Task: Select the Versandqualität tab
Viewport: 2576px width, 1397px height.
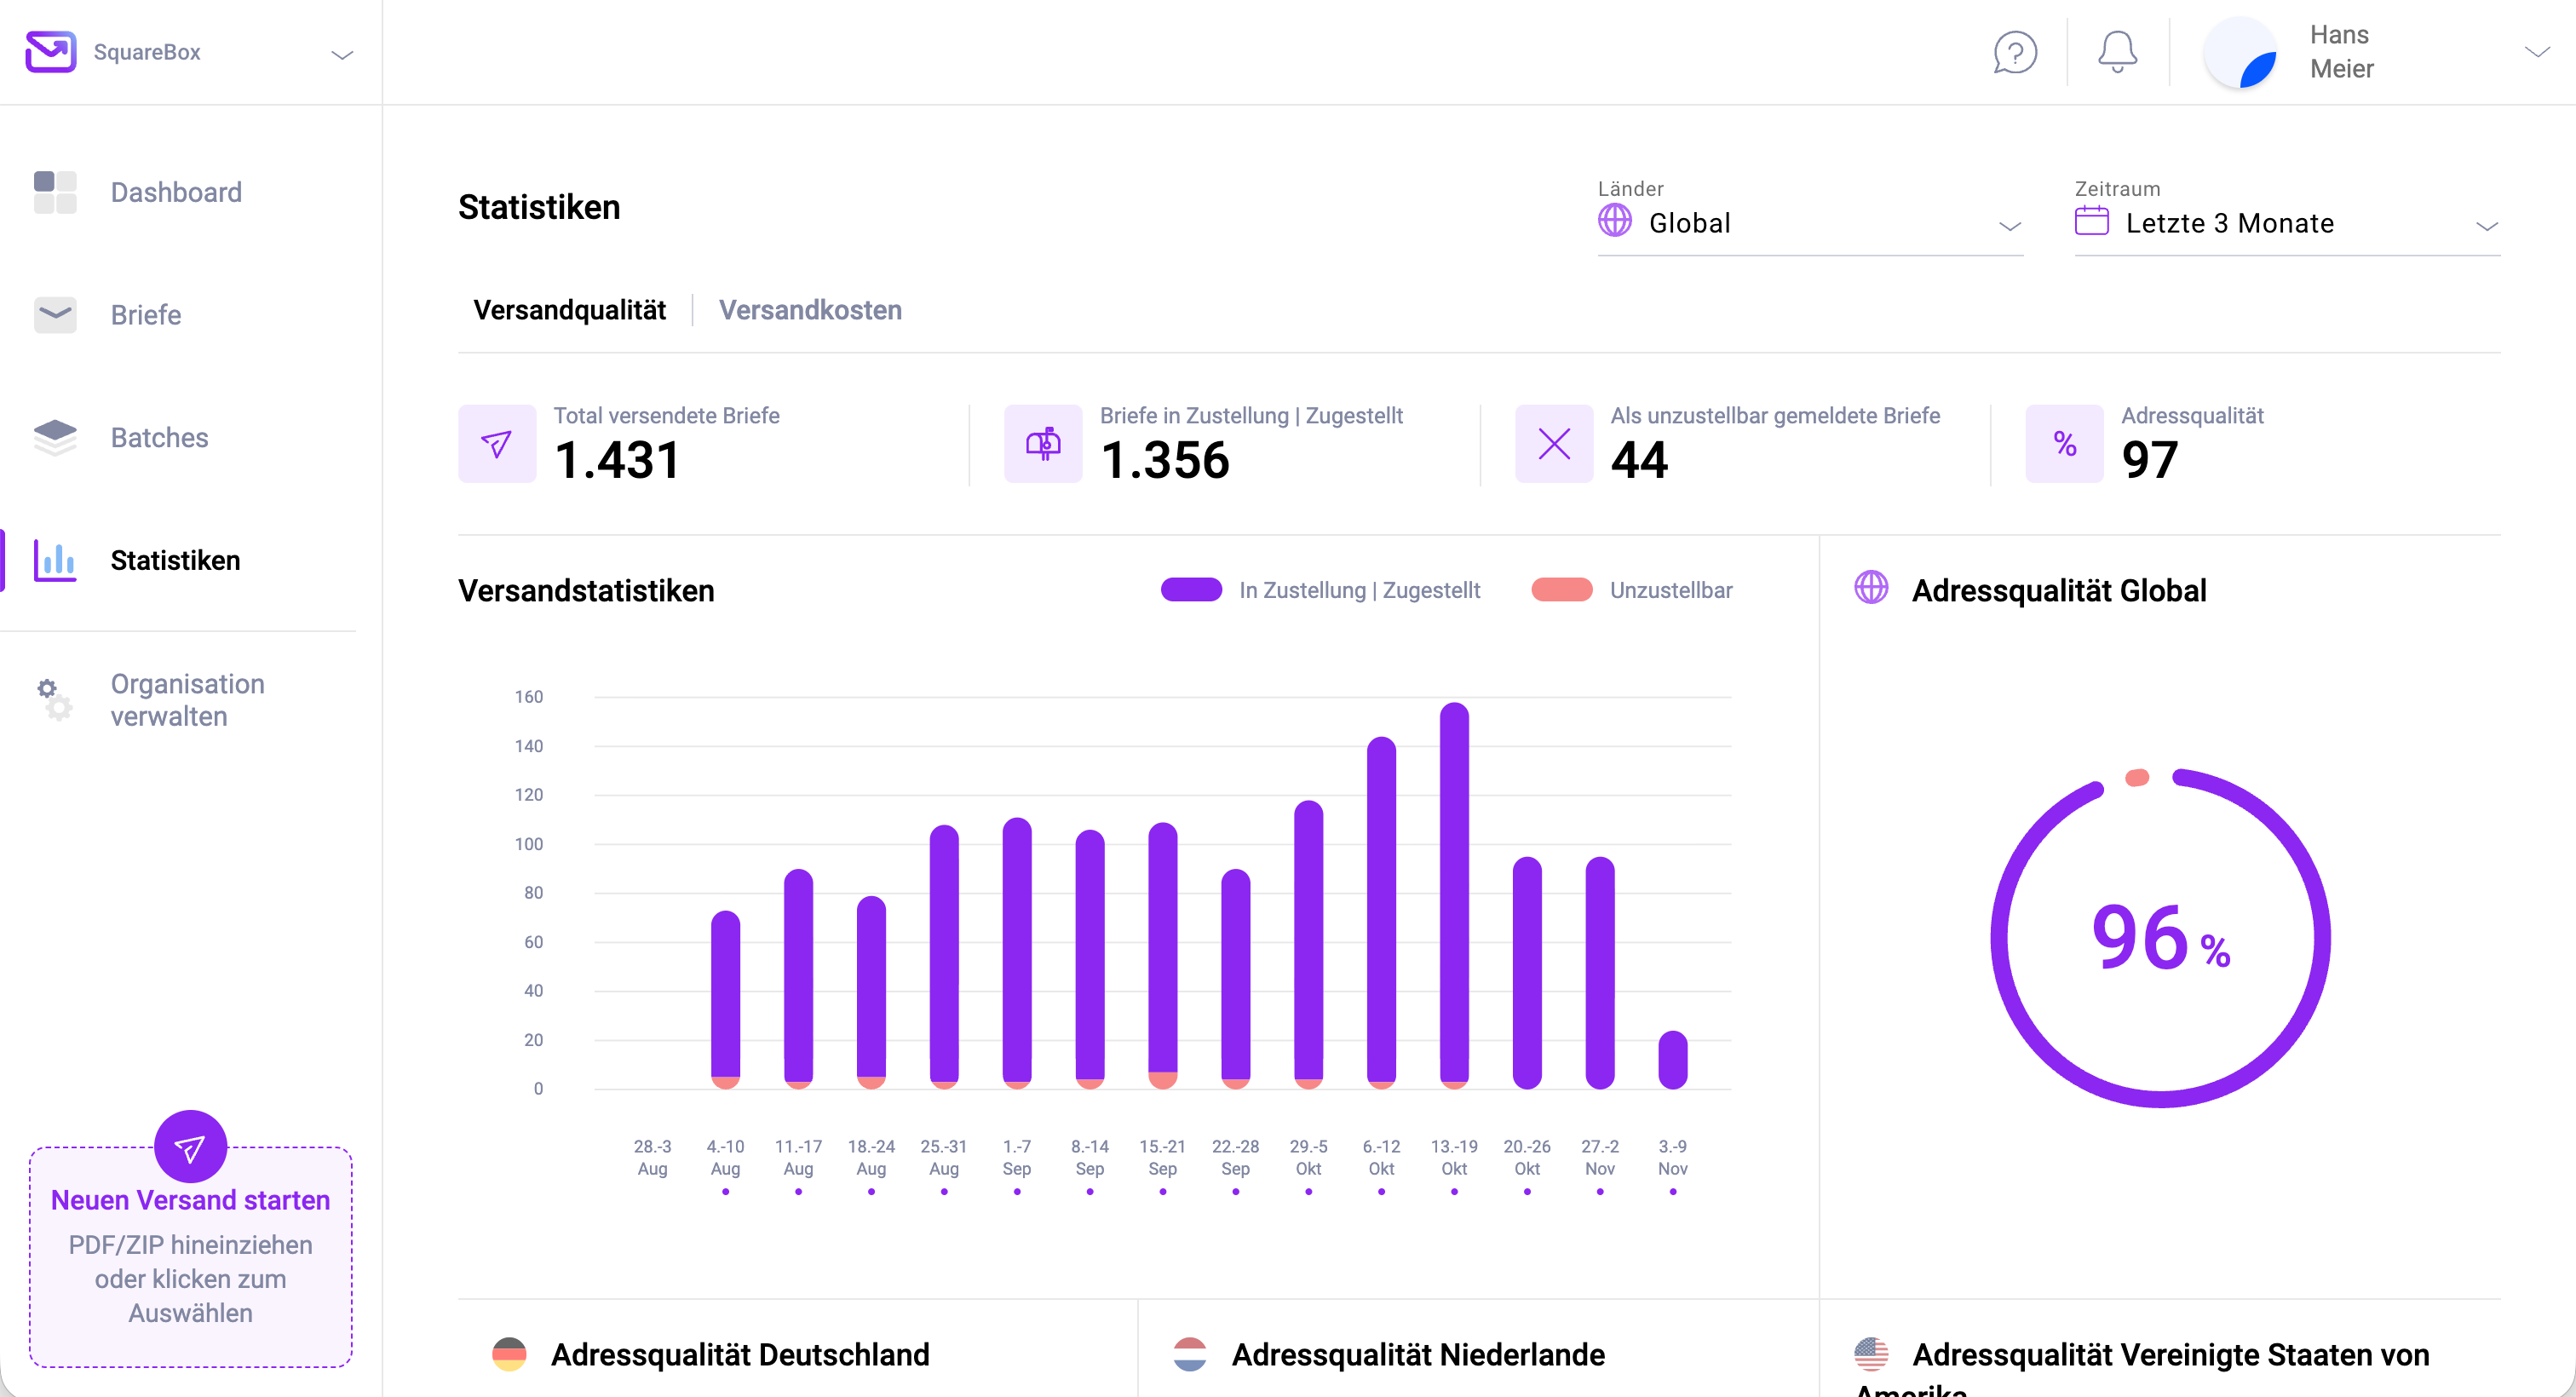Action: coord(570,310)
